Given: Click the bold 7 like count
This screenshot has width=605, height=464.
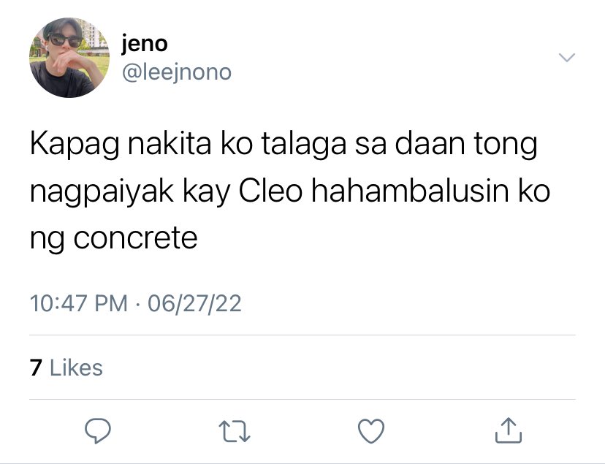Looking at the screenshot, I should click(36, 368).
